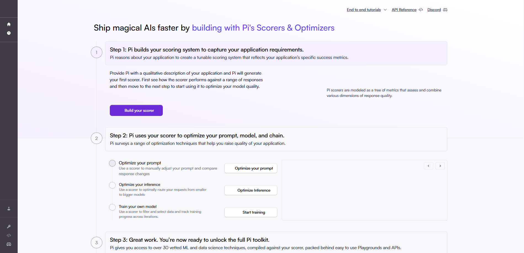Open the Discord link
Viewport: 524px width, 253px height.
[434, 10]
